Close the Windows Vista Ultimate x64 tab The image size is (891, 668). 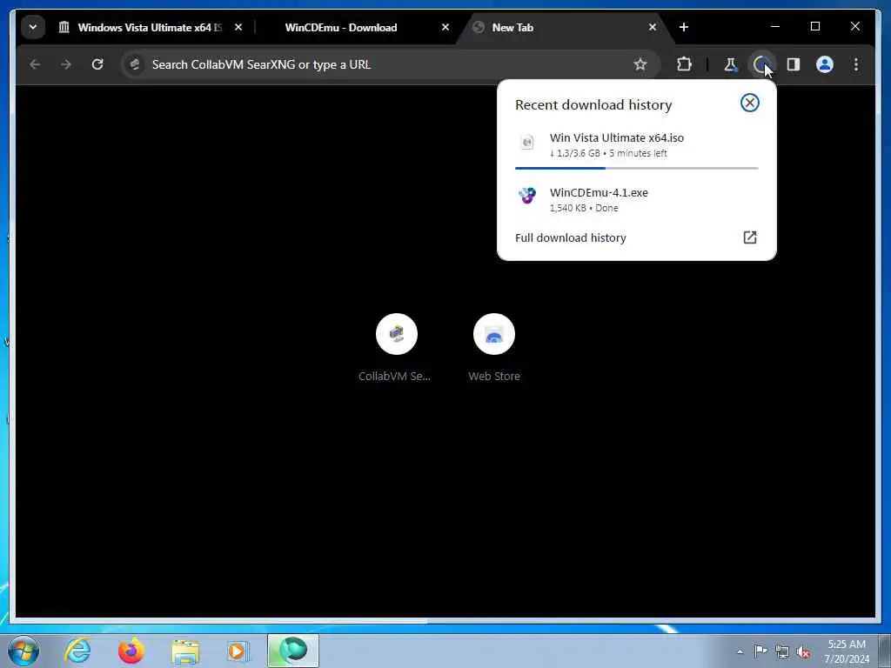tap(238, 27)
